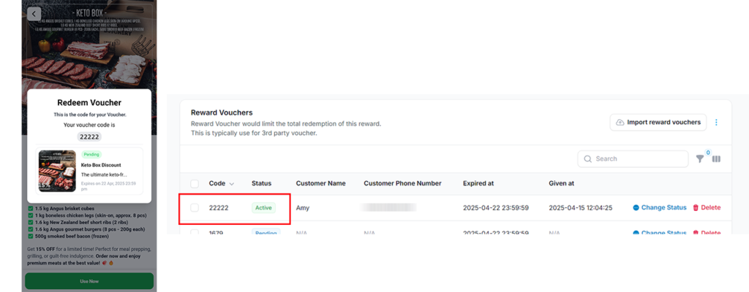This screenshot has height=292, width=749.
Task: Tap the Pending badge in voucher card
Action: point(91,155)
